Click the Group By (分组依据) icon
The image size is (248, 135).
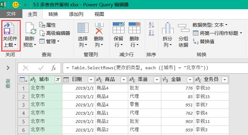coord(183,28)
